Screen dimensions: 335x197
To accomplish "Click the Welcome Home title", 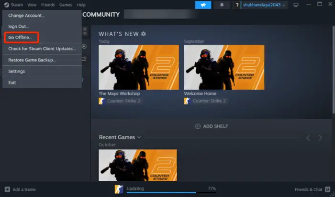I will pos(200,93).
